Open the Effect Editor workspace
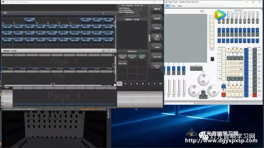The height and width of the screenshot is (148, 264). 122,63
